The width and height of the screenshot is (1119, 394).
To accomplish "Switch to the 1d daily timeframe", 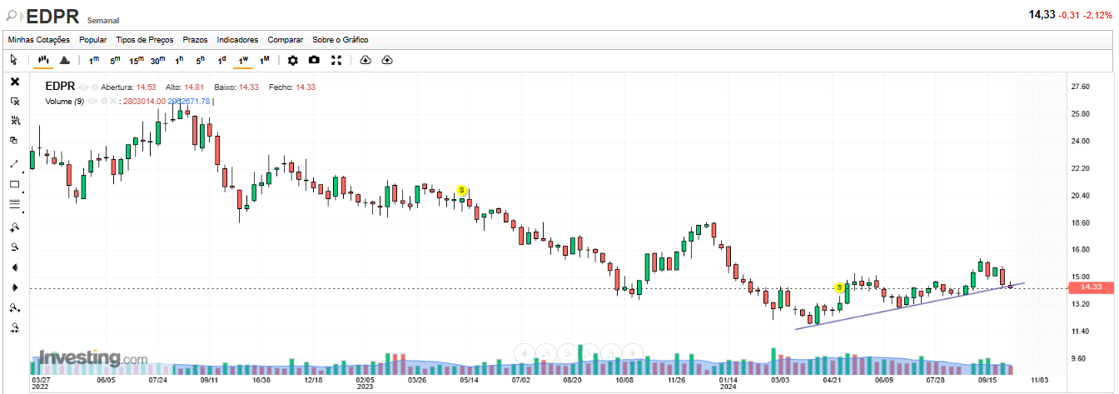I will point(221,60).
